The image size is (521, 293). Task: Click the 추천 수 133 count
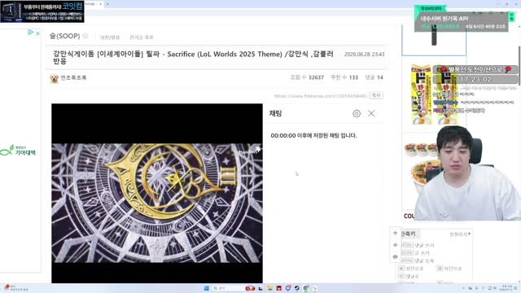(344, 77)
